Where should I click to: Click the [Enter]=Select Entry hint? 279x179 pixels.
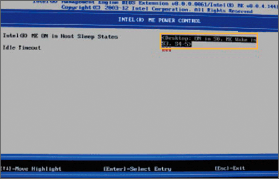click(x=138, y=169)
